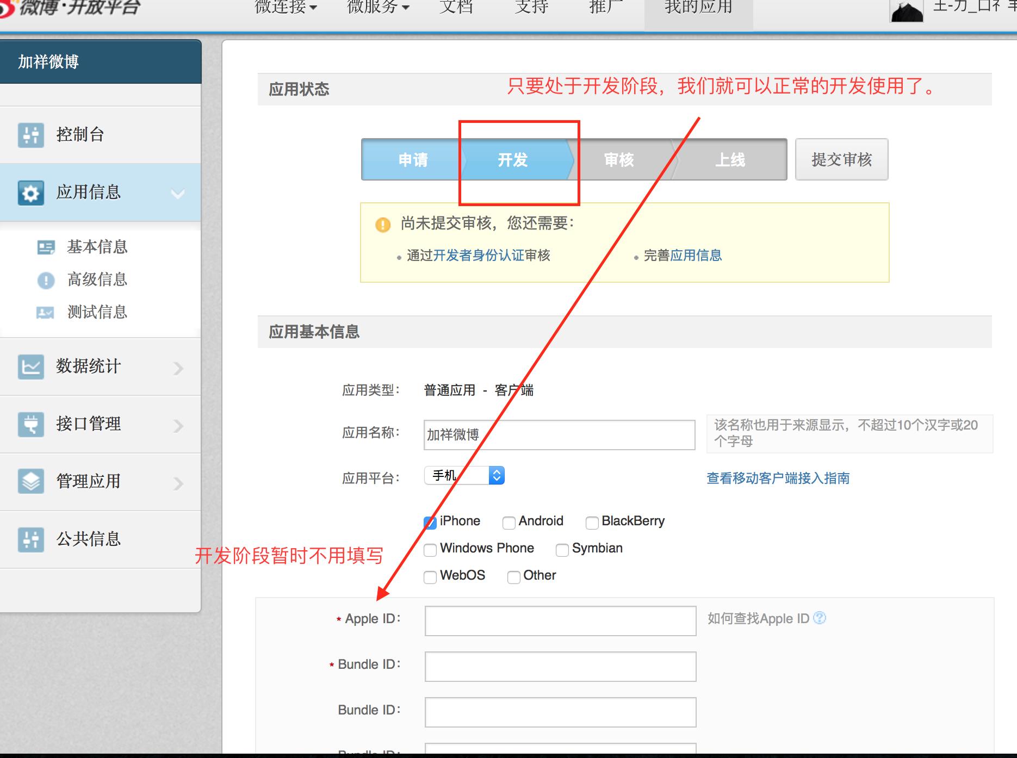
Task: Collapse the 应用信息 sidebar section chevron
Action: coord(178,194)
